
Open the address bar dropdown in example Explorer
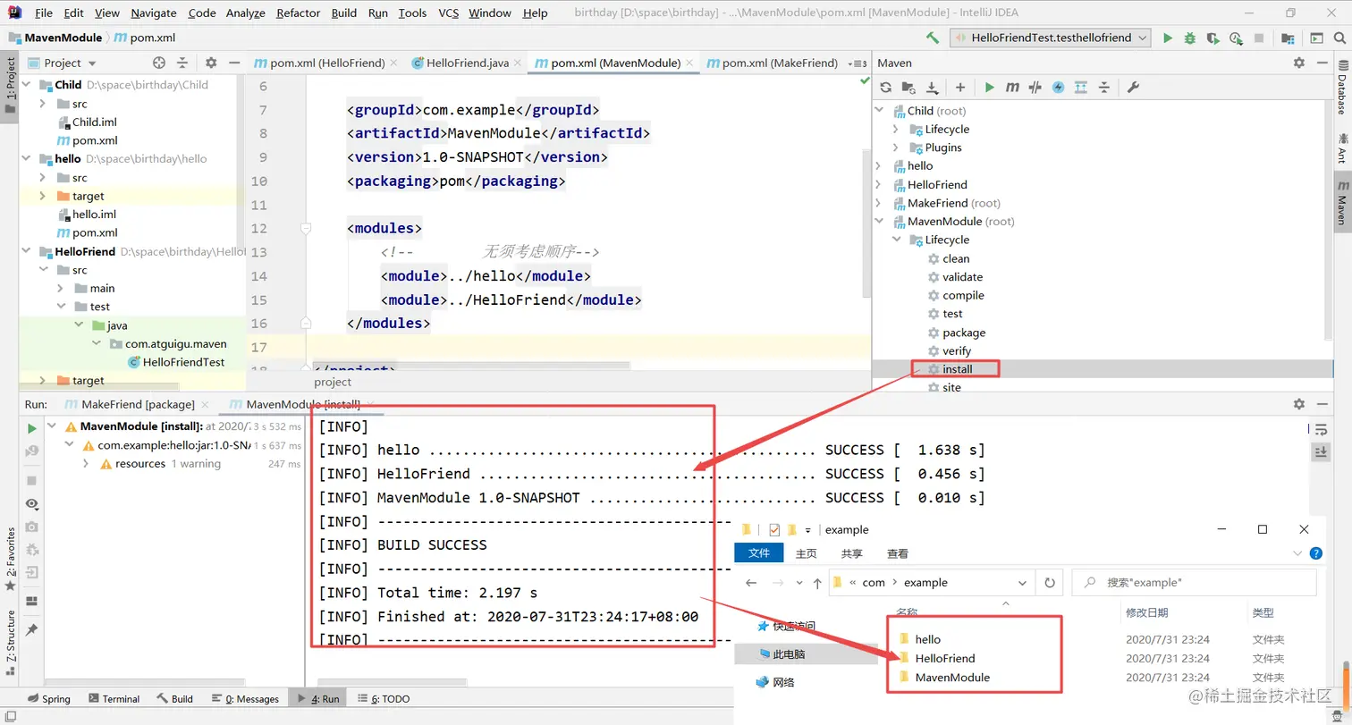coord(1023,582)
